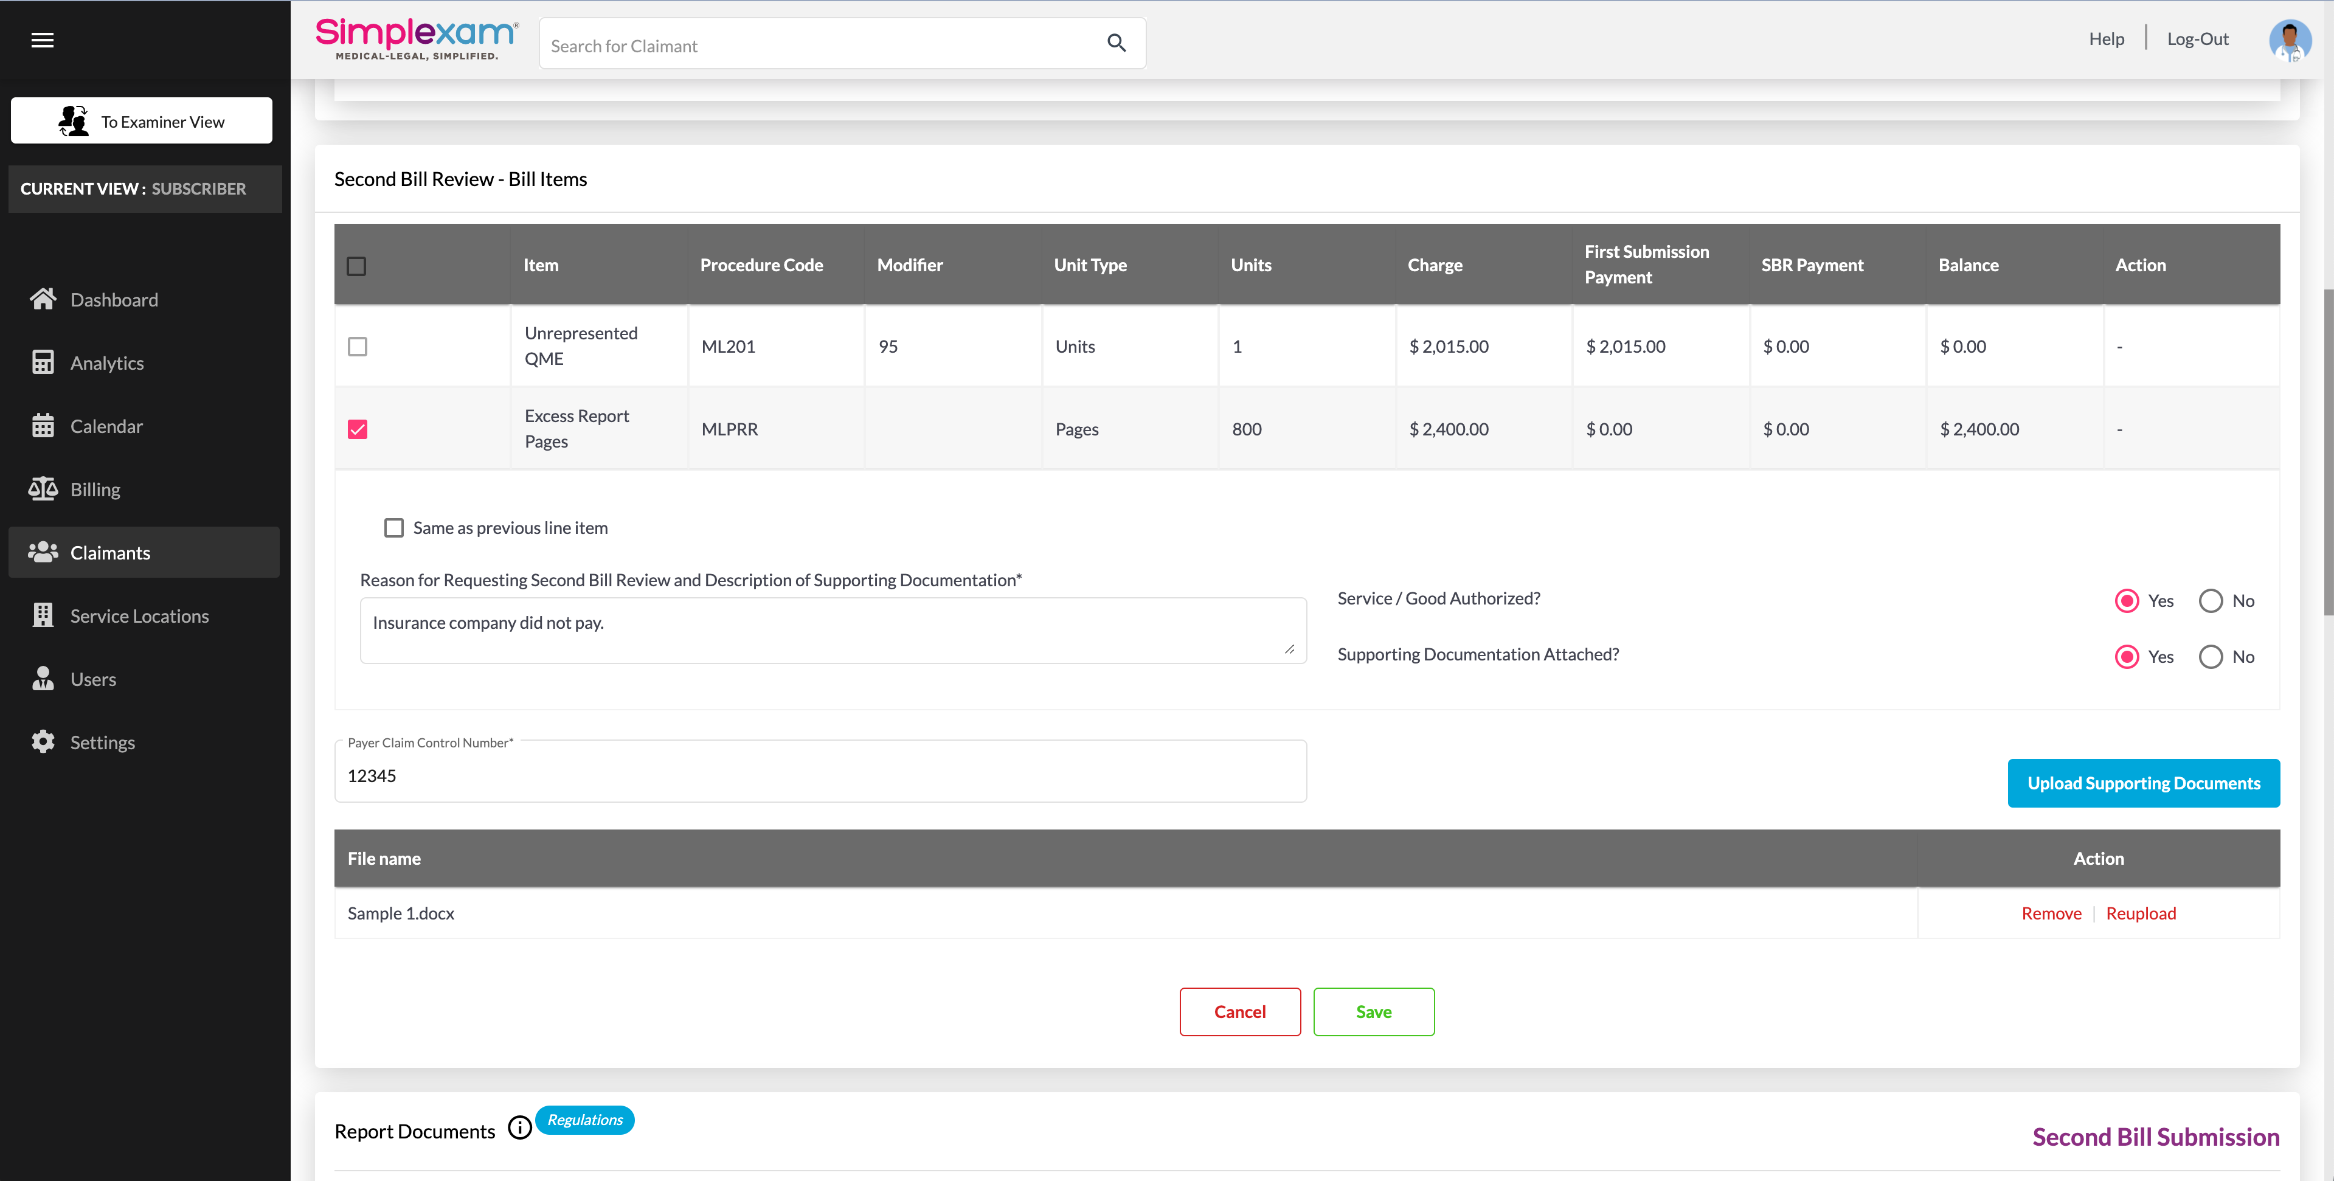Open the Service Locations menu item
The width and height of the screenshot is (2334, 1181).
tap(139, 616)
